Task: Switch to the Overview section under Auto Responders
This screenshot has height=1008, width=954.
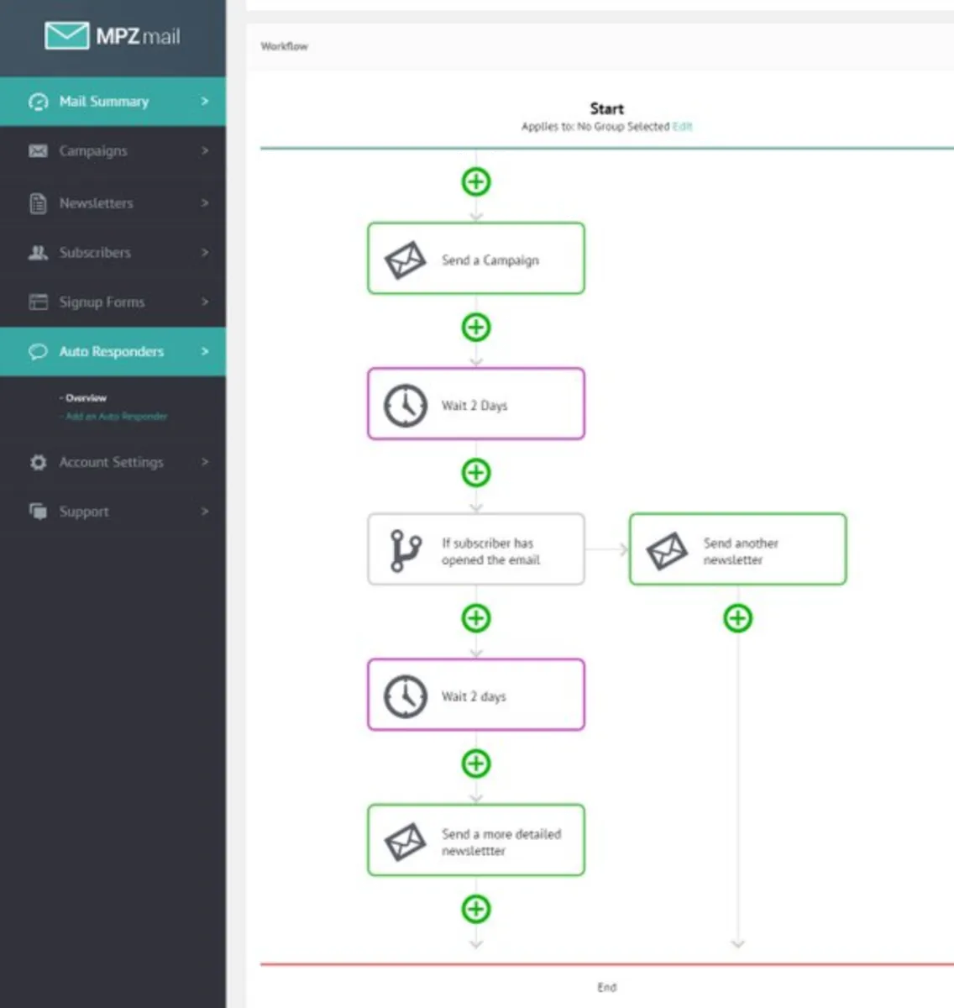Action: [x=84, y=397]
